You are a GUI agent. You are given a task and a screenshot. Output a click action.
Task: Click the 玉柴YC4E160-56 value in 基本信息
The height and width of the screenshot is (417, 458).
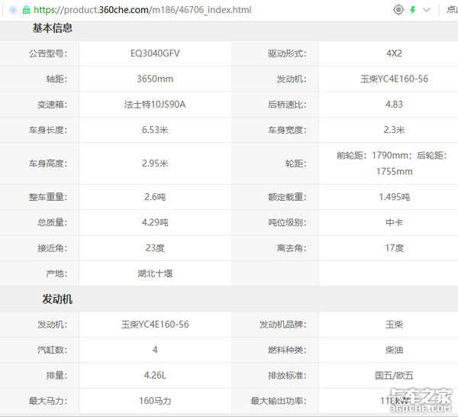pos(394,79)
